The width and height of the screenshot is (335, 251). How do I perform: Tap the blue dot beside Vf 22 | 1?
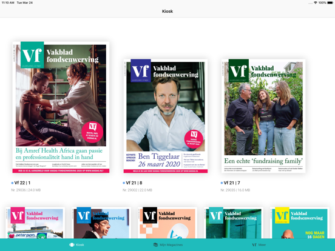pos(12,183)
